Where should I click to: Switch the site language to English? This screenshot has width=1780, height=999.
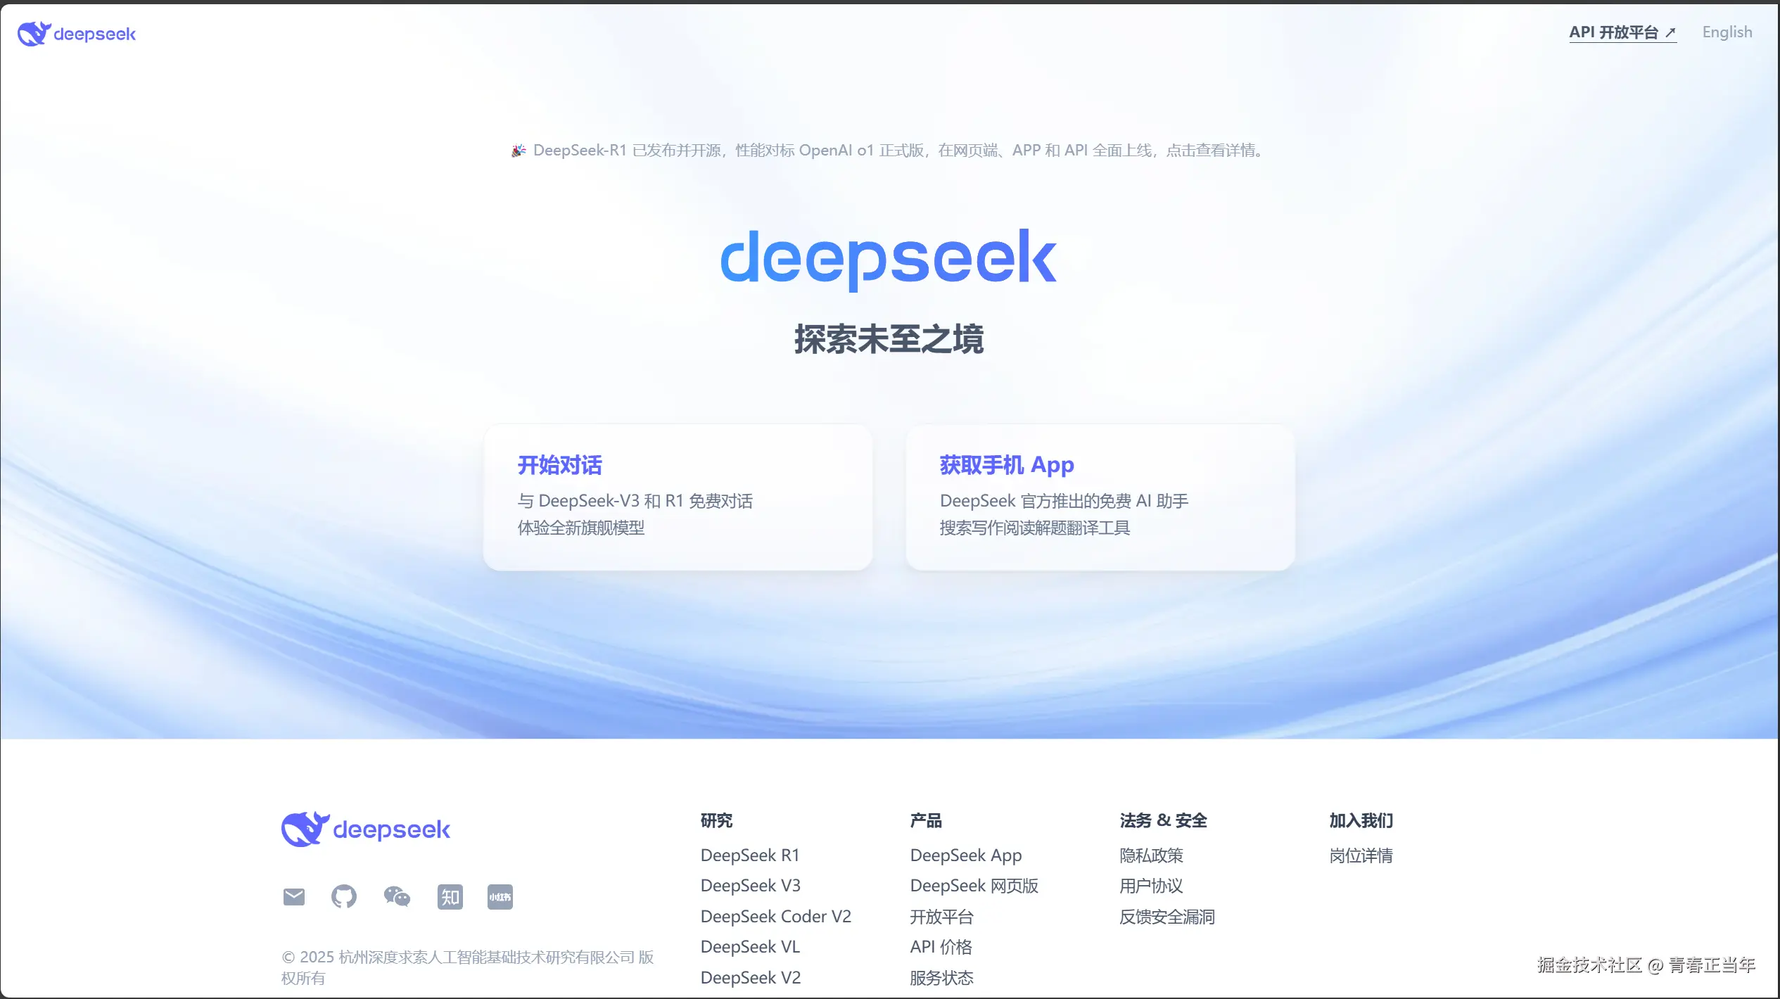(1727, 32)
